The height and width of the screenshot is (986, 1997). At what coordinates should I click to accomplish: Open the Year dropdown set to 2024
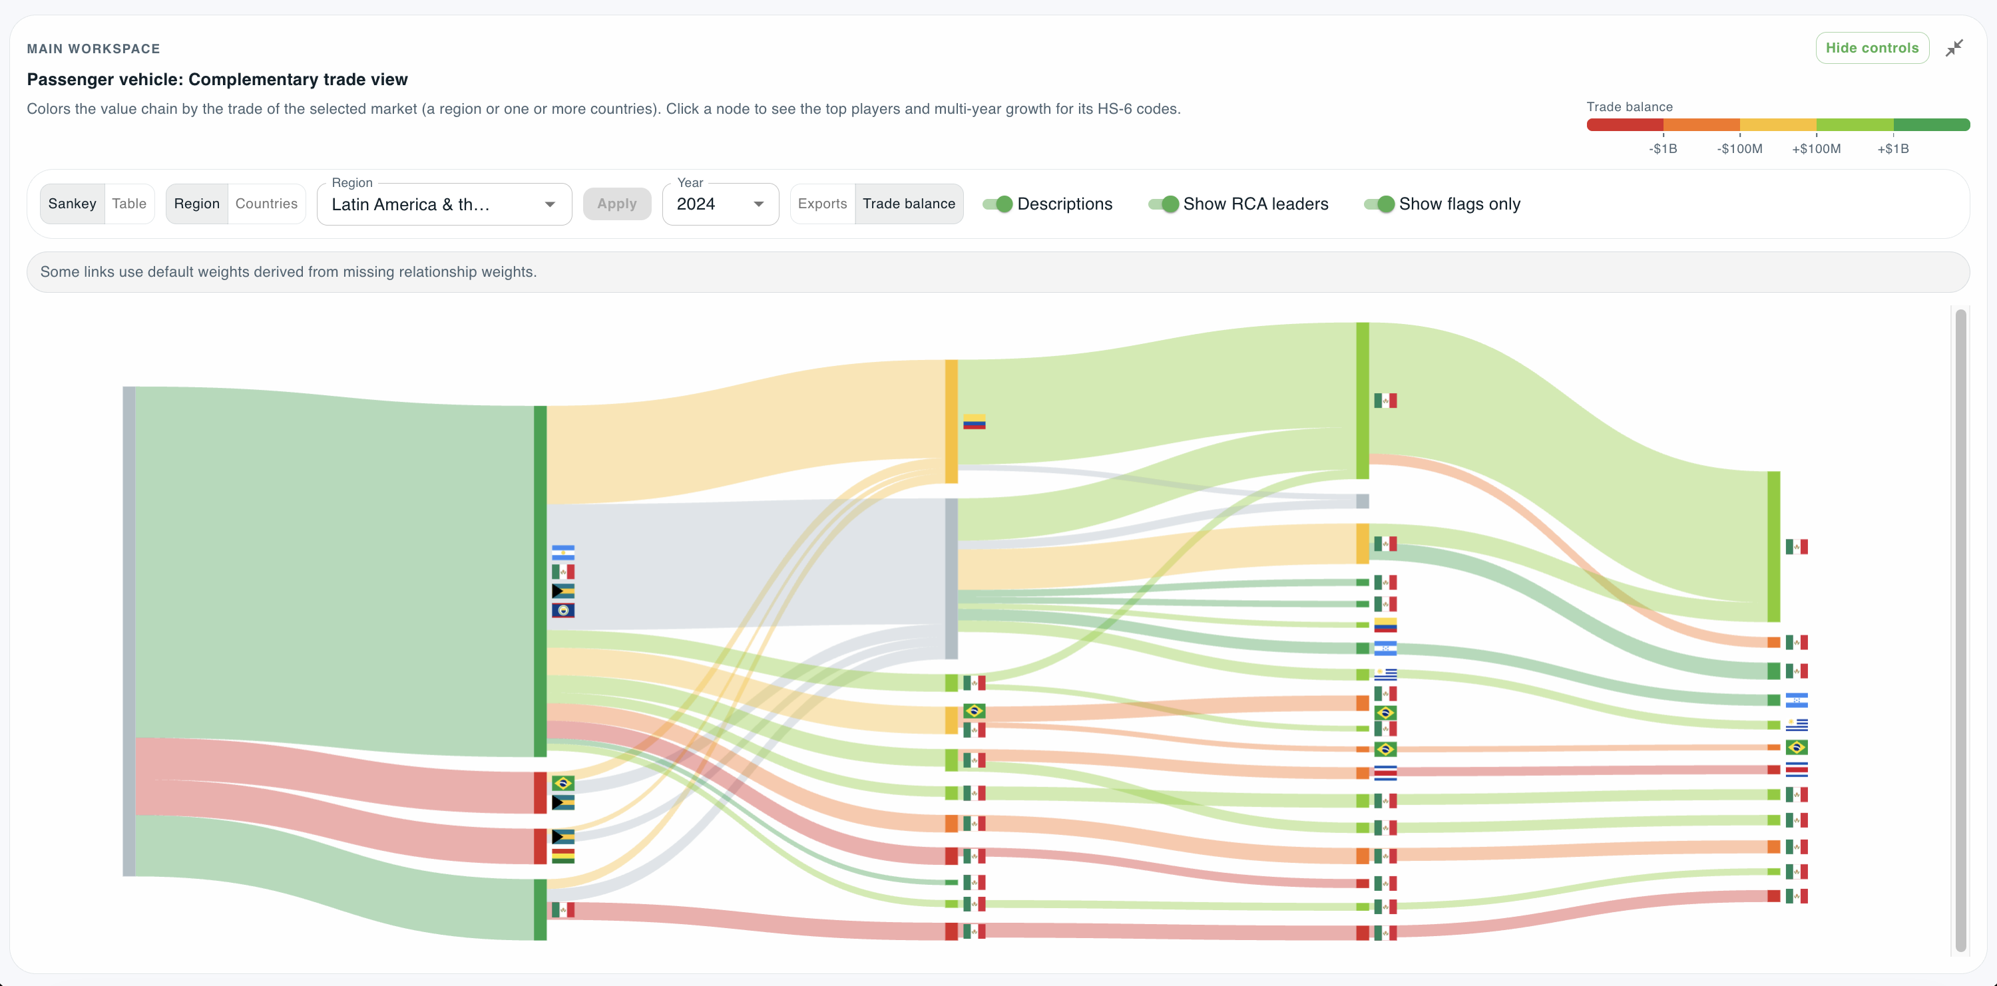coord(720,204)
